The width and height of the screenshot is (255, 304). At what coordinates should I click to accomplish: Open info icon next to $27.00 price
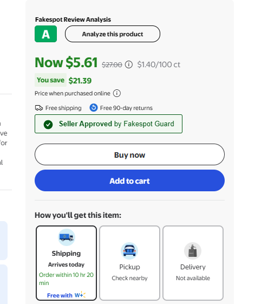129,64
